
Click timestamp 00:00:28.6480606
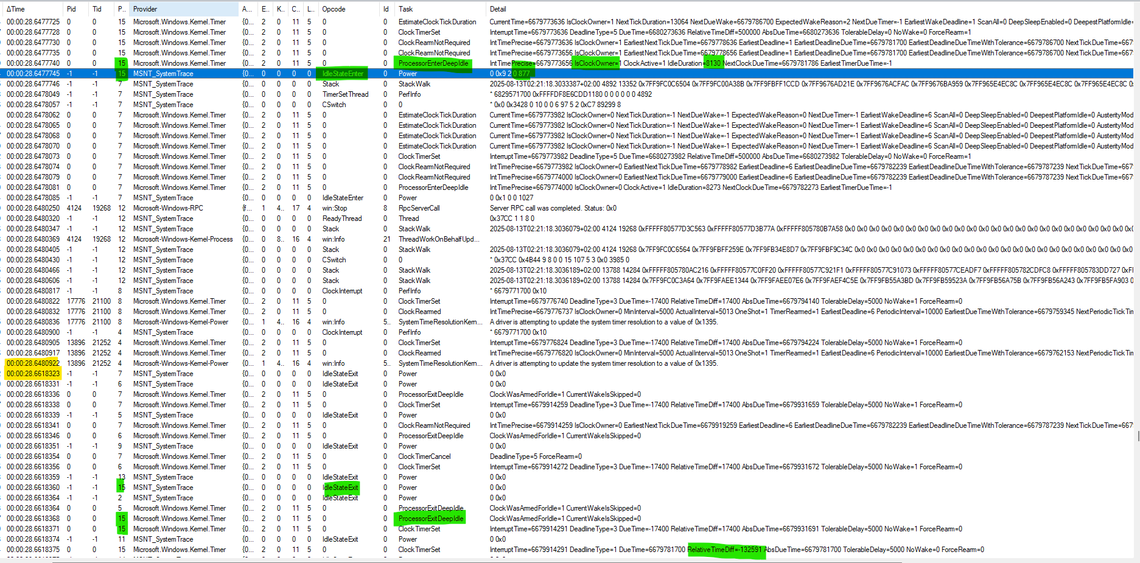[33, 281]
